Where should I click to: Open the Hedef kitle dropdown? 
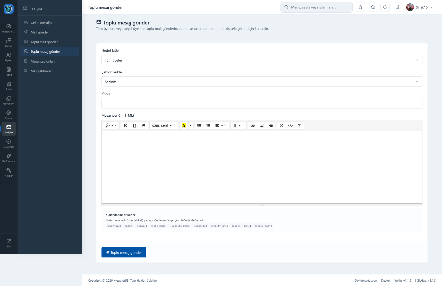click(x=262, y=60)
